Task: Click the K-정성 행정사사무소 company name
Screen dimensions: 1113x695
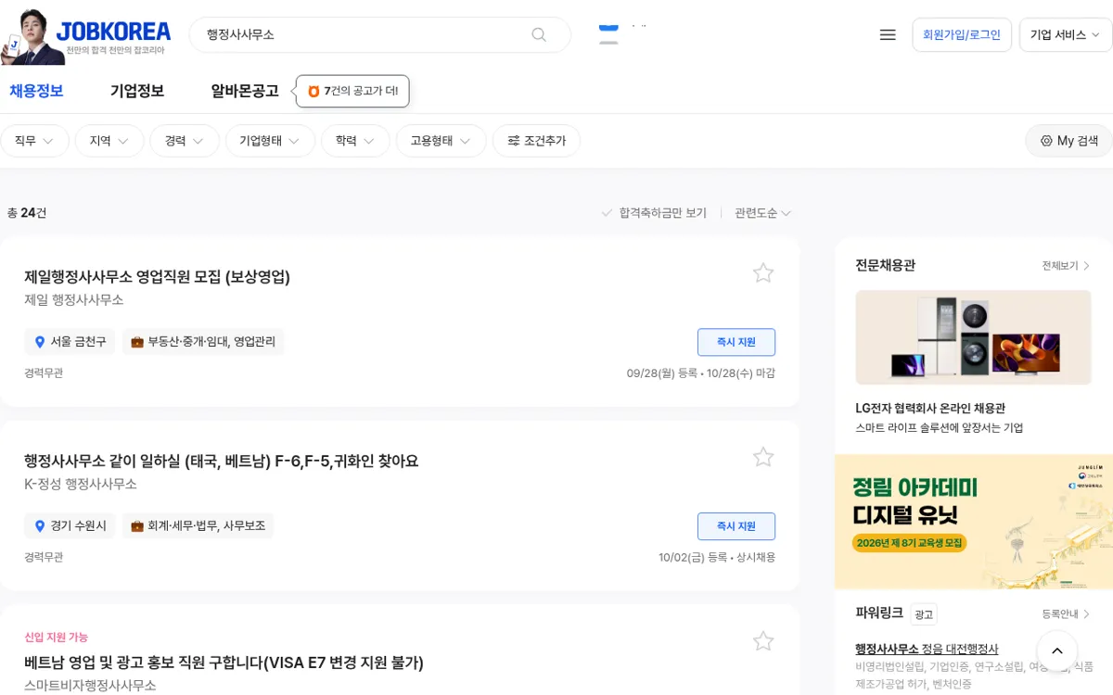Action: point(81,484)
